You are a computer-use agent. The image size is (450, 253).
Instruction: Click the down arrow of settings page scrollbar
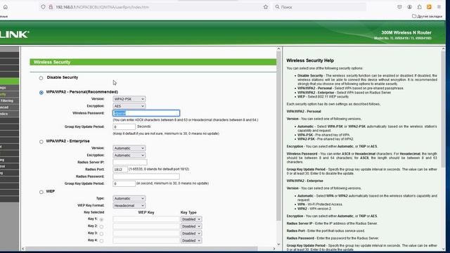pyautogui.click(x=278, y=245)
